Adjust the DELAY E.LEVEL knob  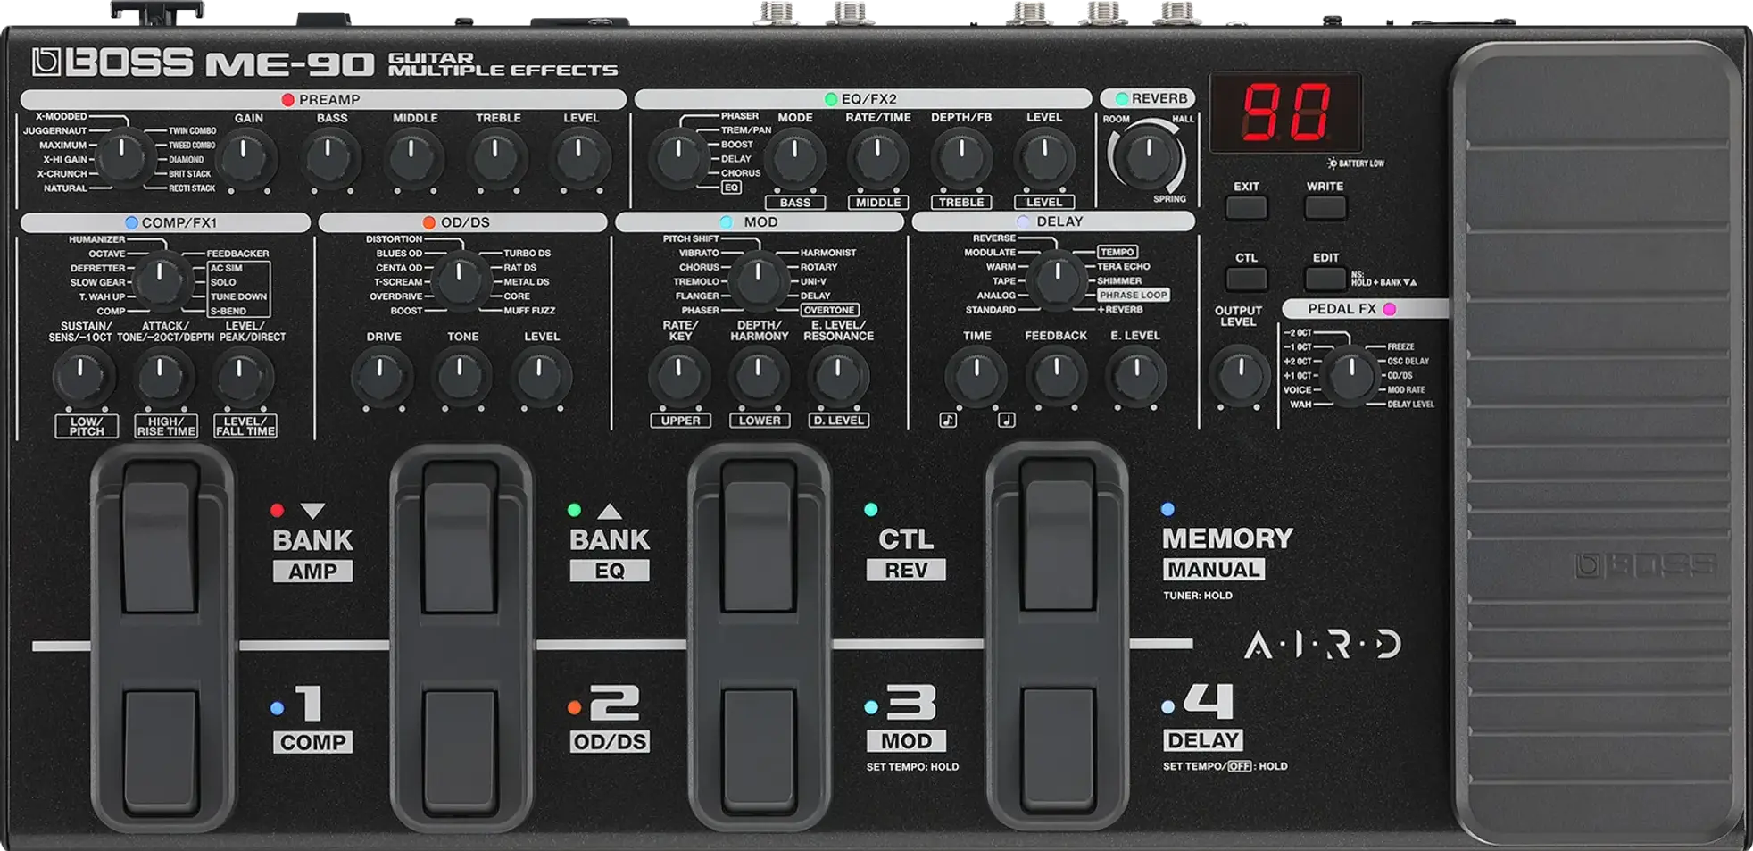point(1135,375)
